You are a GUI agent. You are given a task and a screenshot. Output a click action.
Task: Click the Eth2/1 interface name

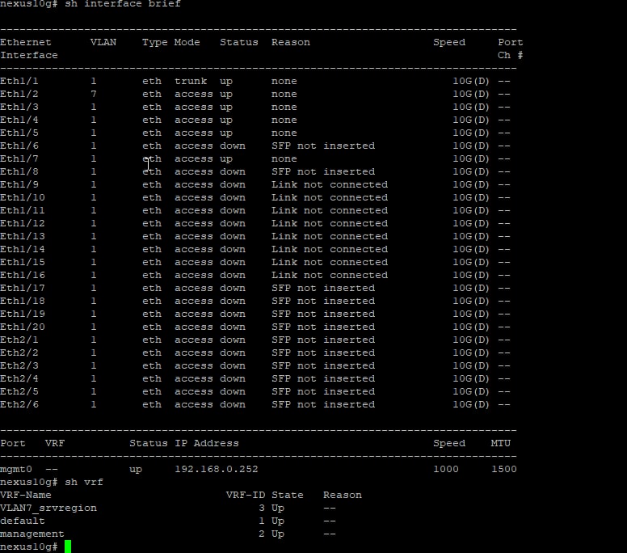(19, 340)
